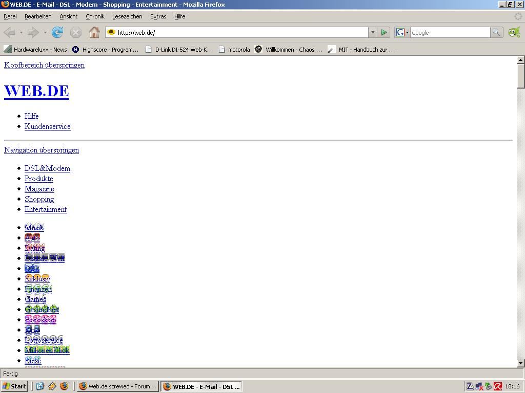Viewport: 525px width, 393px height.
Task: Click the Back navigation arrow
Action: [x=9, y=32]
